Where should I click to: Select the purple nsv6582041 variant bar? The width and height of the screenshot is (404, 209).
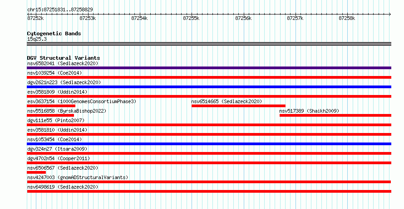tap(209, 68)
